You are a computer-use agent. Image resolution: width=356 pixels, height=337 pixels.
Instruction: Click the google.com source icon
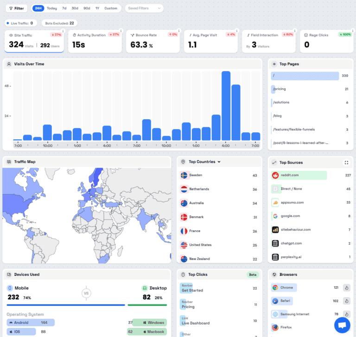[275, 216]
